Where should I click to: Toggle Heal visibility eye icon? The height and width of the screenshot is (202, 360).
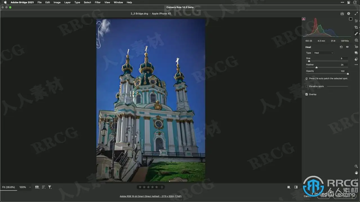pyautogui.click(x=347, y=47)
